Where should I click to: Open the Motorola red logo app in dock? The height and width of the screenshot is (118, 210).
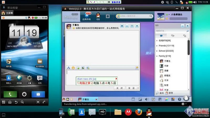[128, 112]
